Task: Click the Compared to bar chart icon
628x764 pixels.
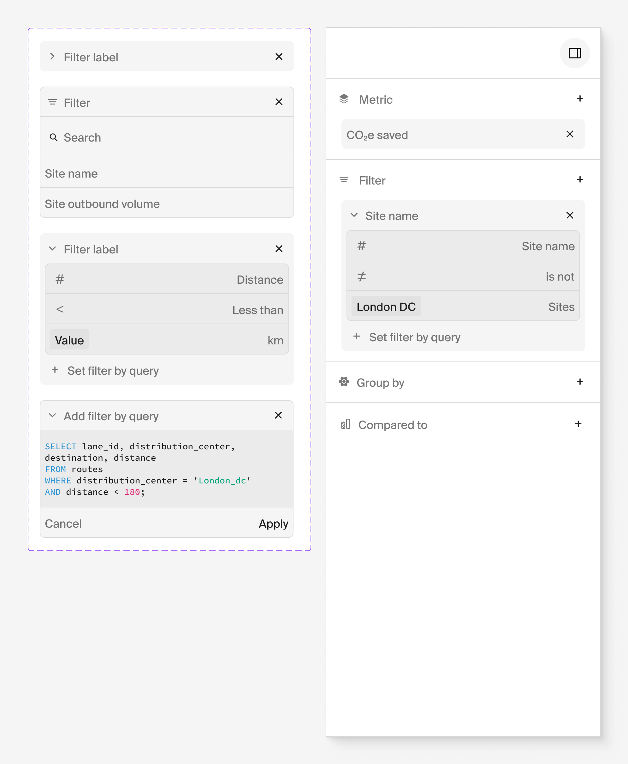Action: [346, 424]
